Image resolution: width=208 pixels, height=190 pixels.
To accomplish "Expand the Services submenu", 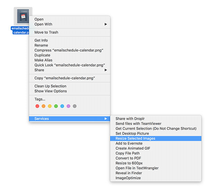I will click(x=70, y=119).
